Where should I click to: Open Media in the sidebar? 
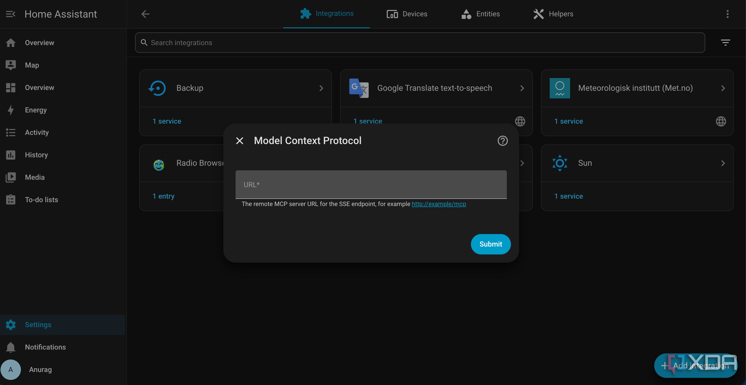pos(62,177)
